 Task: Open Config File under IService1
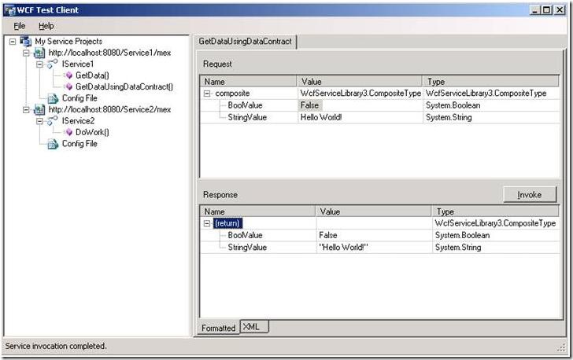click(79, 98)
